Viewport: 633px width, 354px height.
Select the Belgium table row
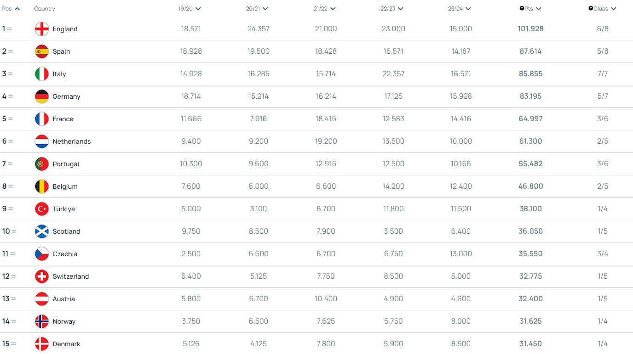316,186
